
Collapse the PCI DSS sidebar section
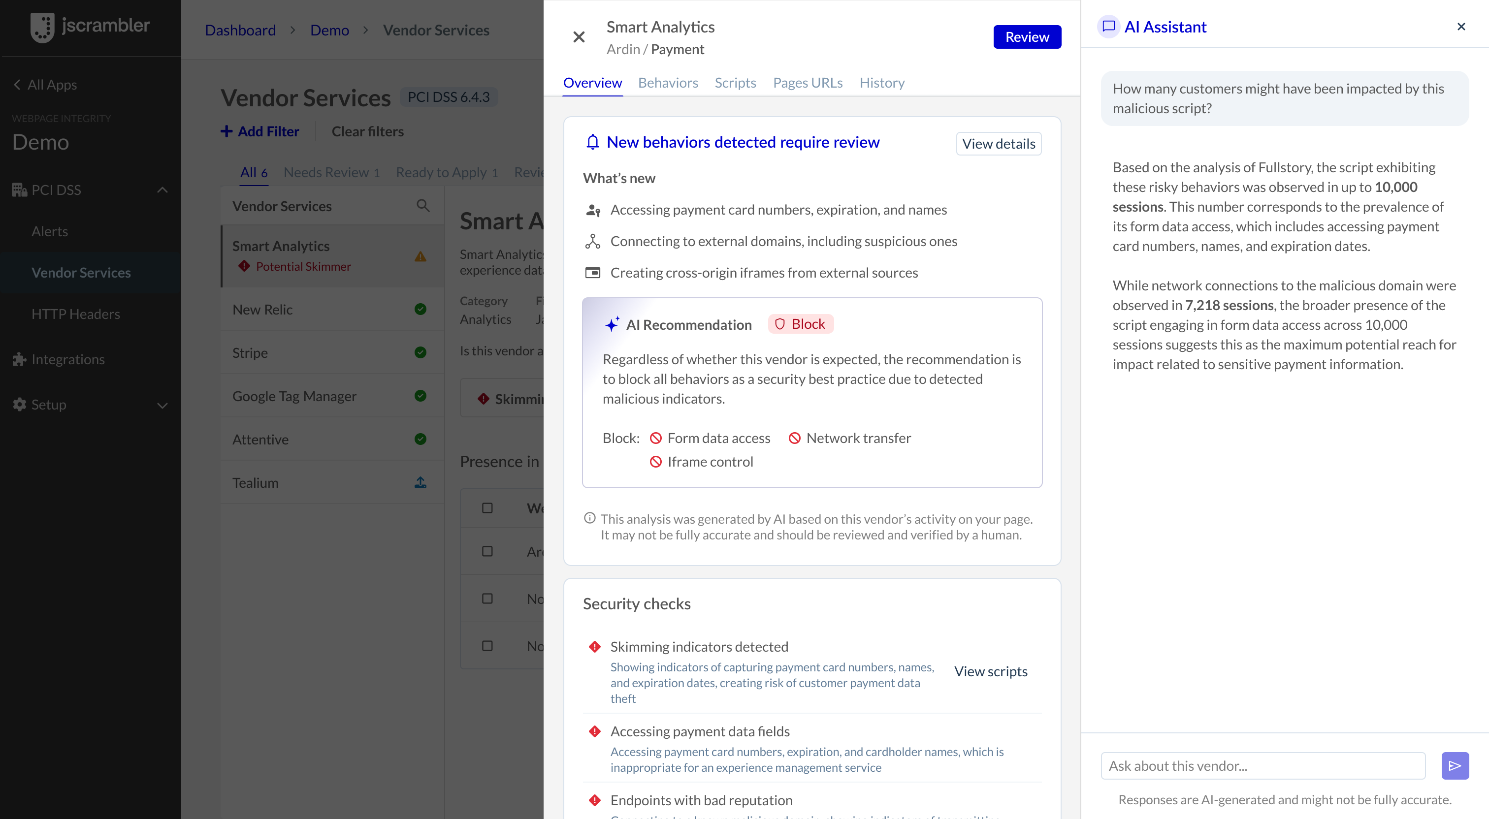click(x=162, y=189)
